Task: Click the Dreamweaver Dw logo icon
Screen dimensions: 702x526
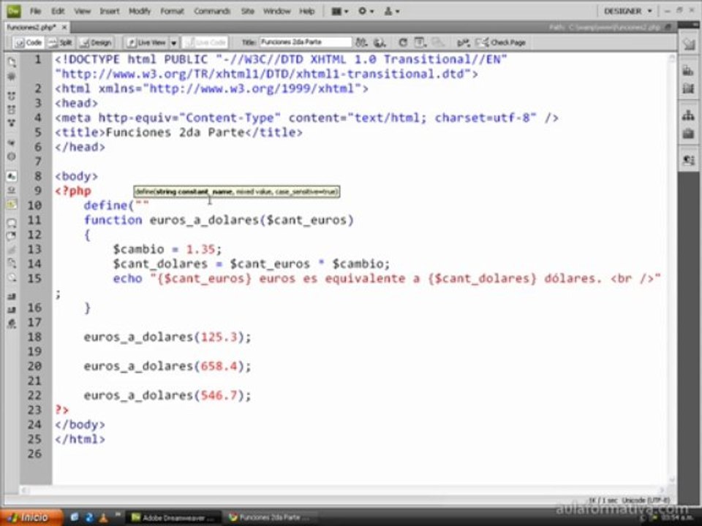Action: pos(13,10)
